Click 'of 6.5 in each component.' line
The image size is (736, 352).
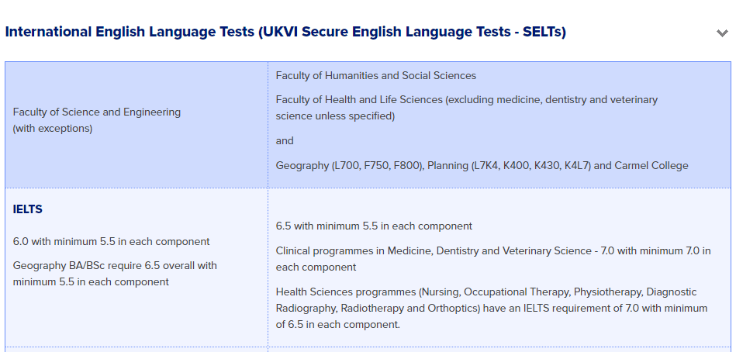[x=338, y=325]
